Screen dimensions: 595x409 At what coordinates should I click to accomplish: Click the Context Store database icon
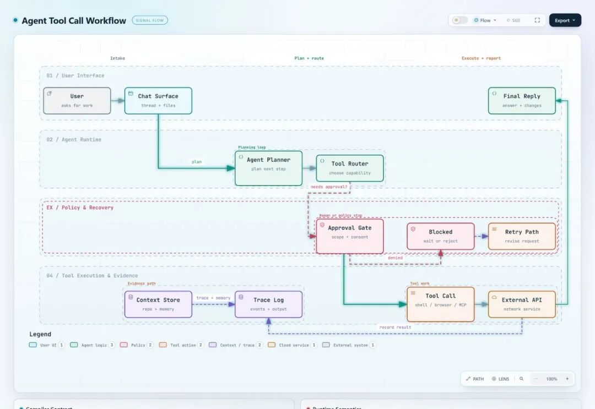pos(131,297)
